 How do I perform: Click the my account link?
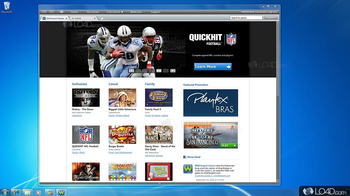261,12
